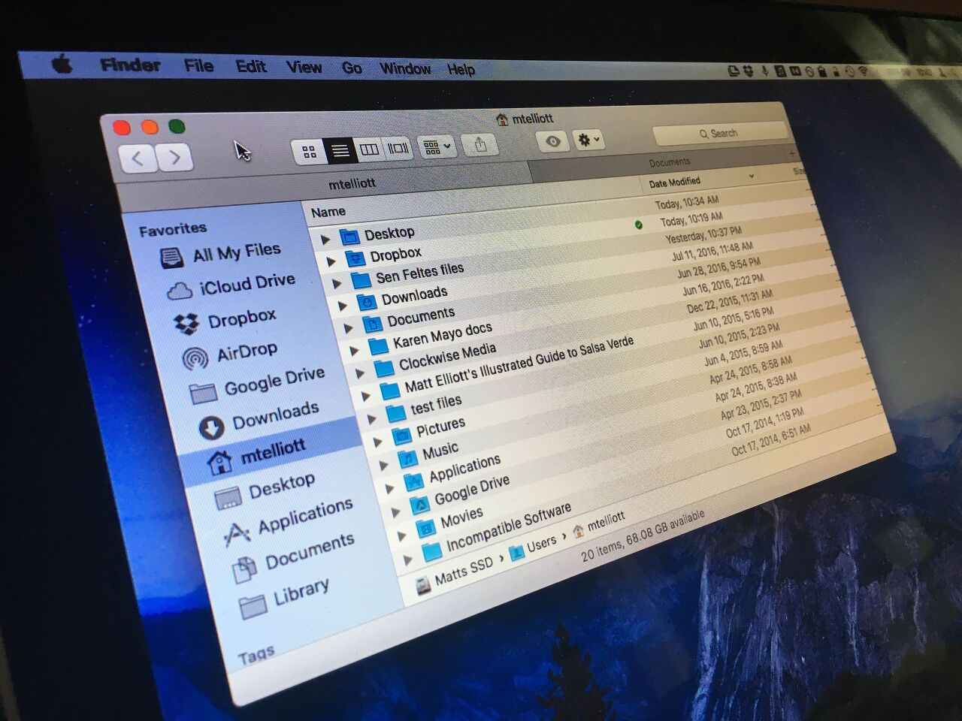Click the Applications icon in the sidebar
962x721 pixels.
[x=237, y=535]
